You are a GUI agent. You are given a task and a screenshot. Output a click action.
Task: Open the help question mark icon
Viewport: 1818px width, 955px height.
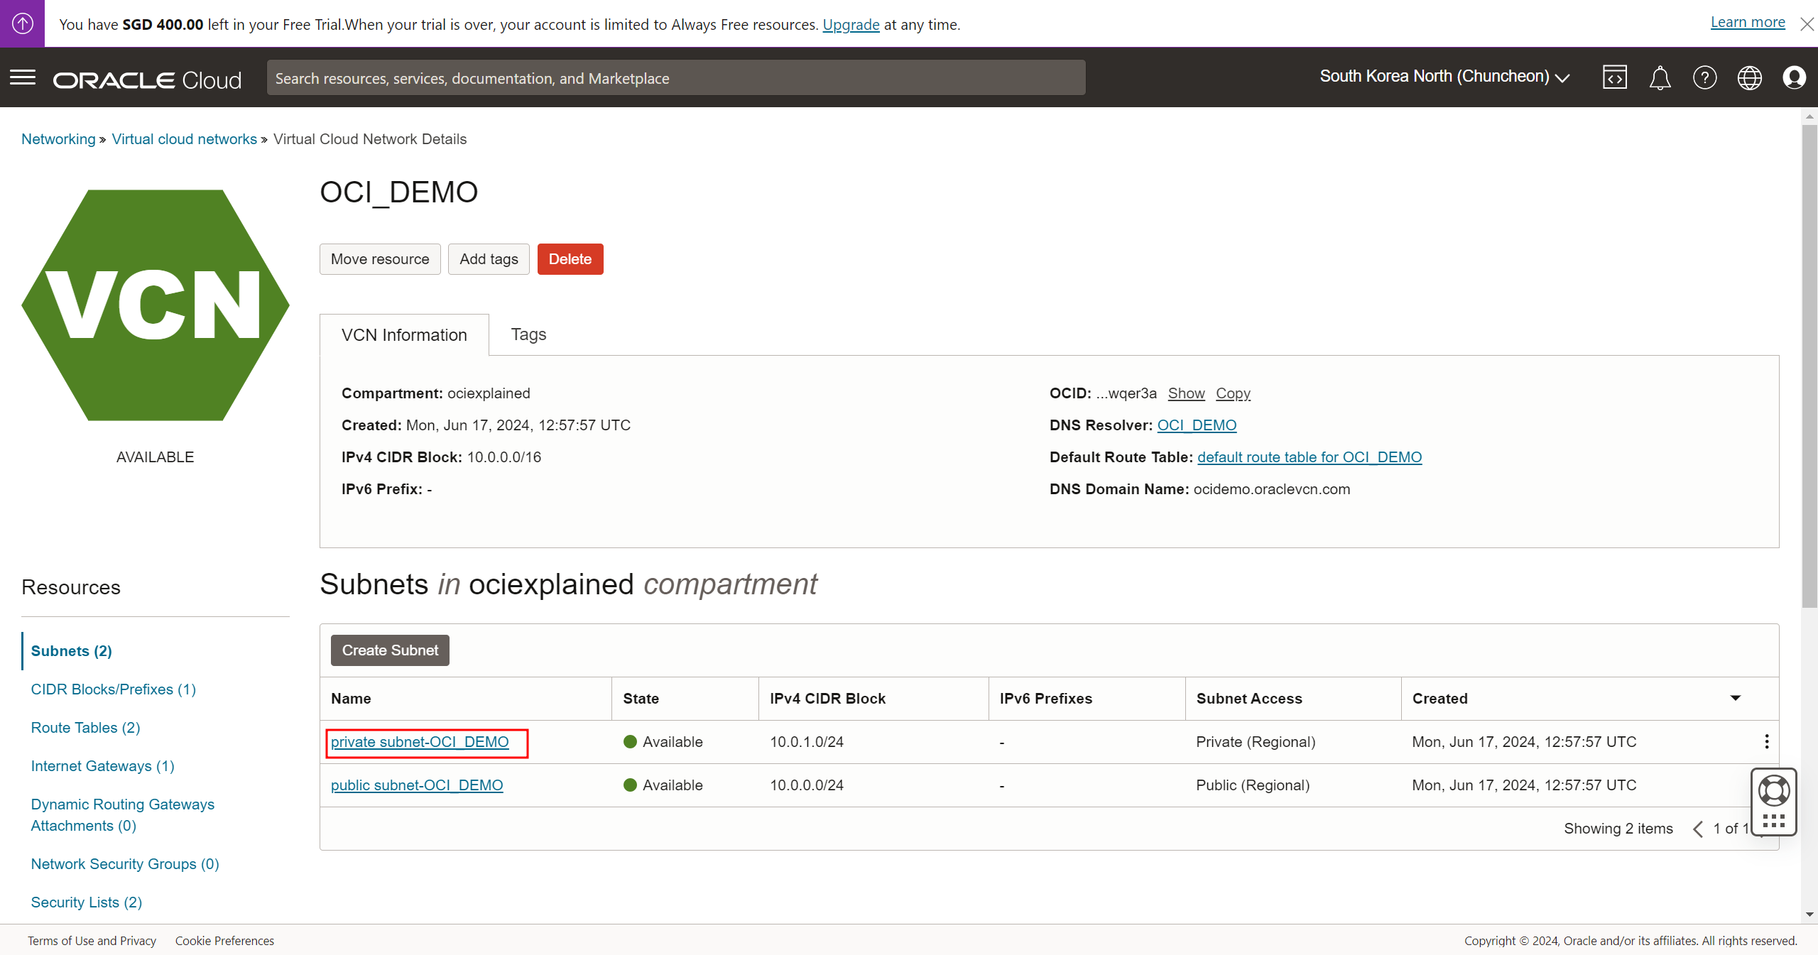pyautogui.click(x=1704, y=77)
